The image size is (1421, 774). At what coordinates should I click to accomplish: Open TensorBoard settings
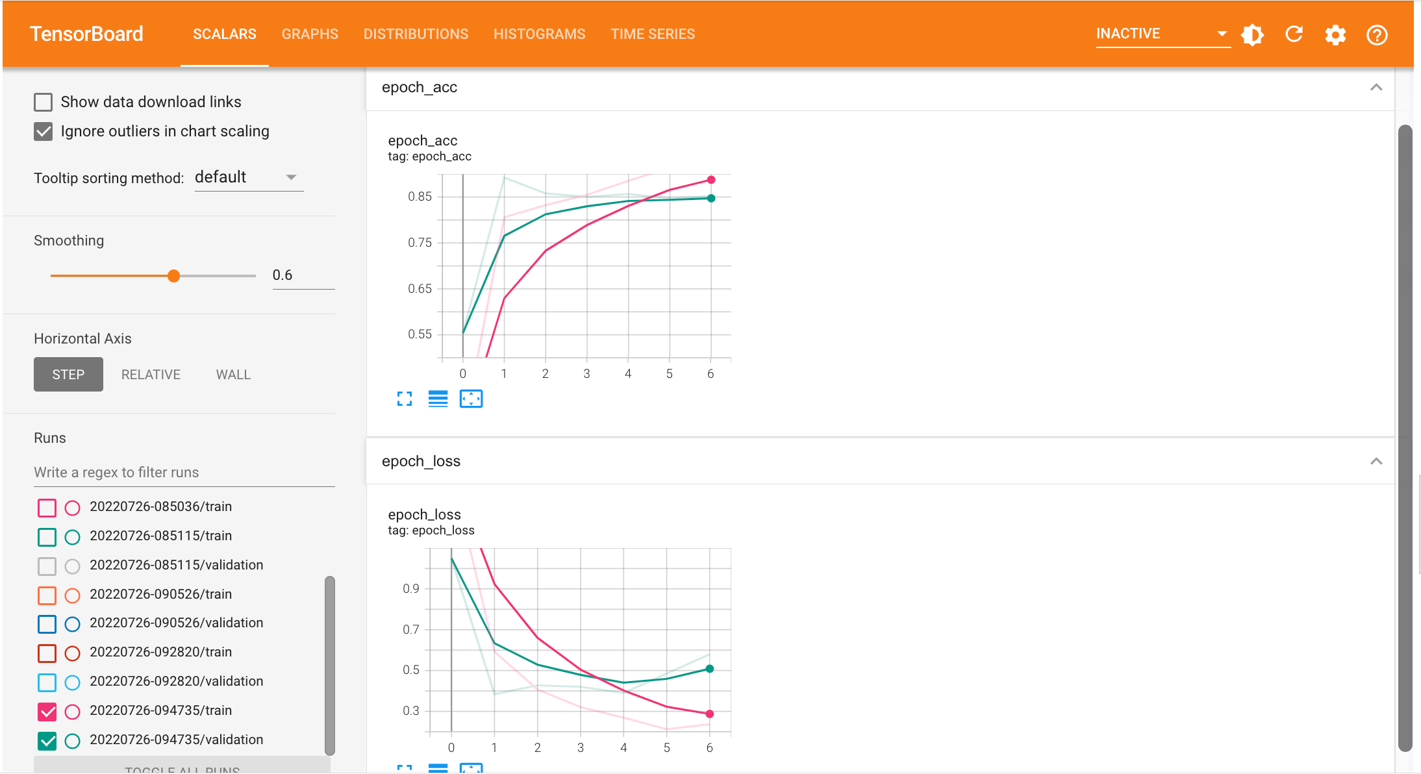click(x=1335, y=34)
